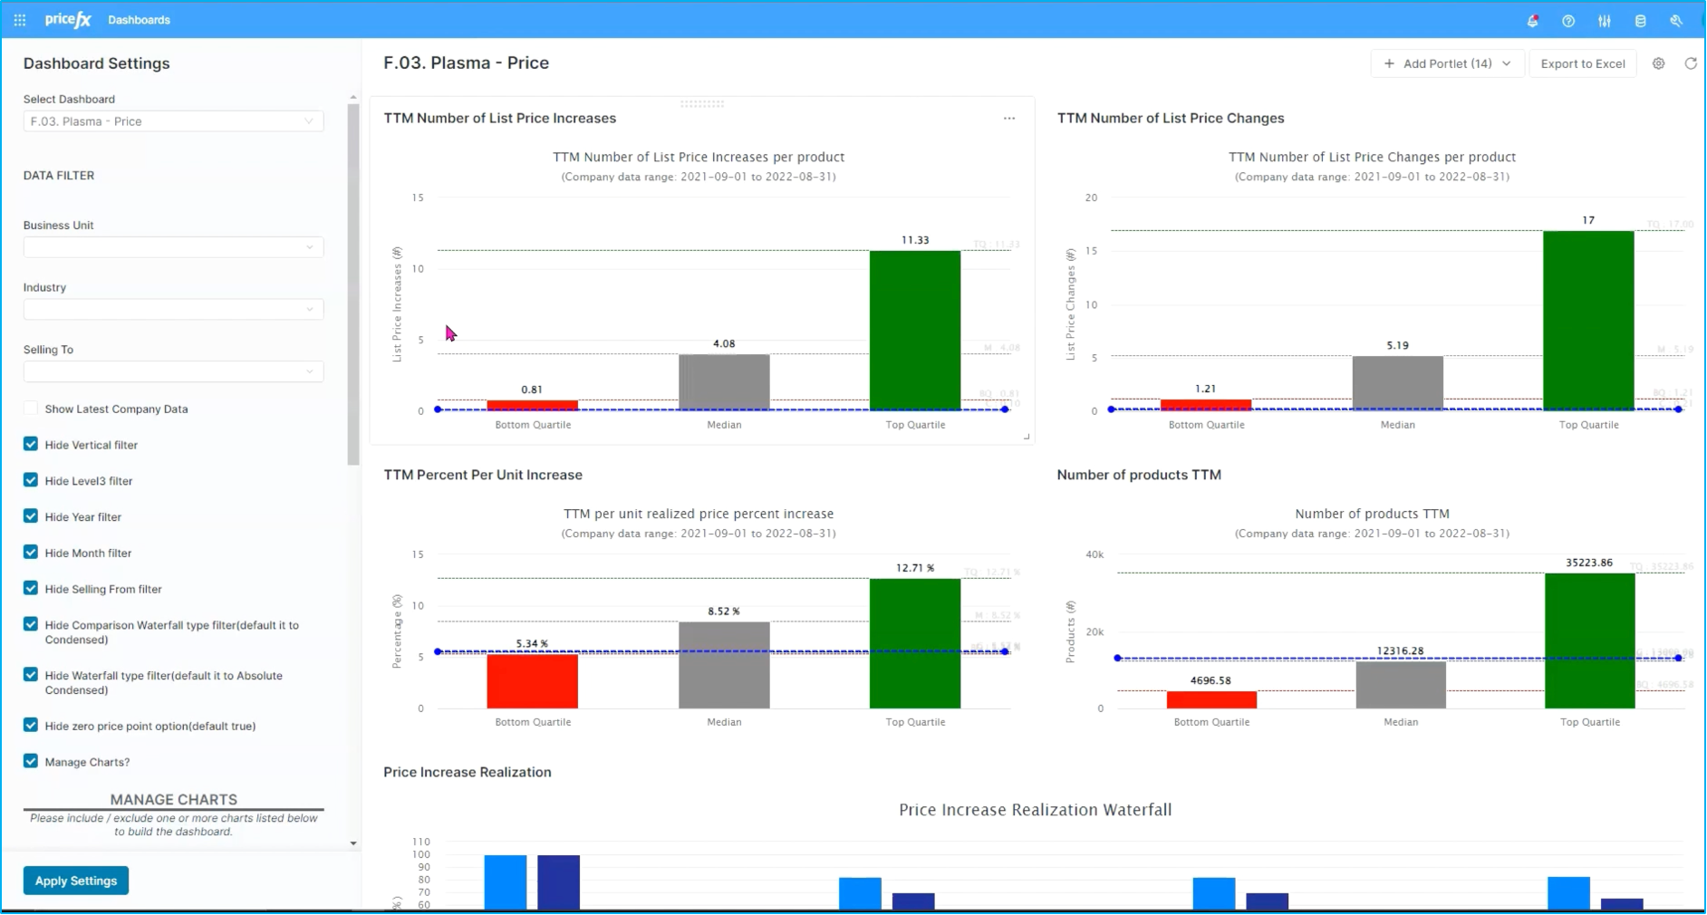Open the Select Dashboard dropdown

173,121
